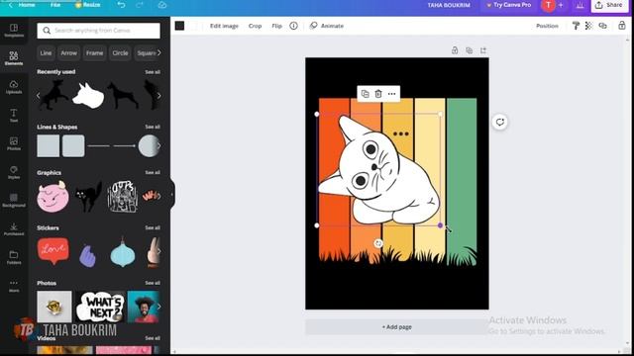Open the Purchased sidebar tab

pos(14,228)
